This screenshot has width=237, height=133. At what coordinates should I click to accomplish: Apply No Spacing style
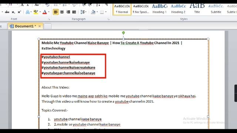coord(141,9)
